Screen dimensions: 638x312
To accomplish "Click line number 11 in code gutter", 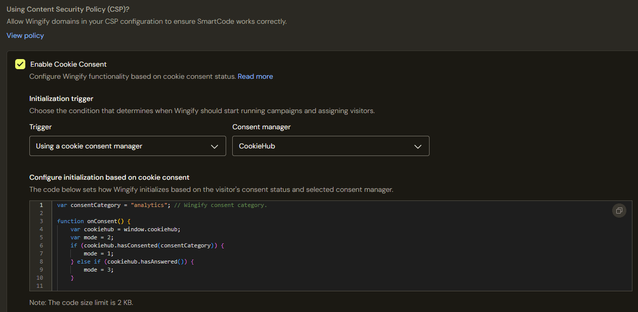I will tap(40, 286).
